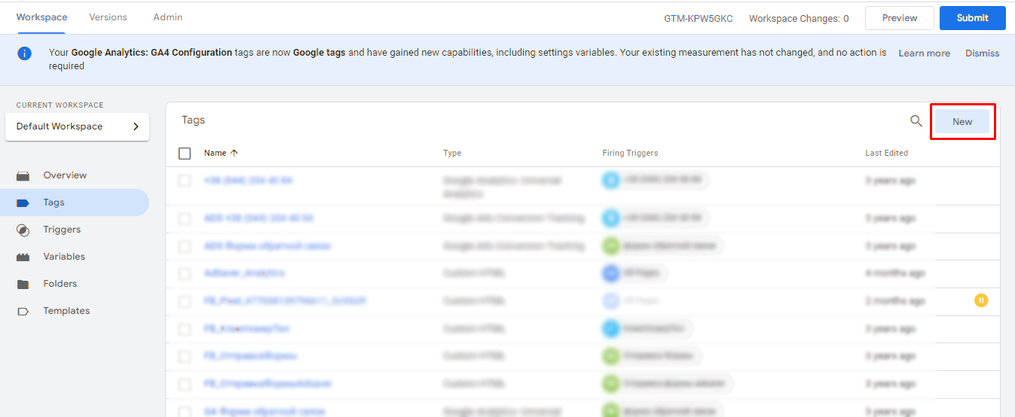Click the '2 months ago' edit date
Screen dimensions: 1015x417
point(895,301)
